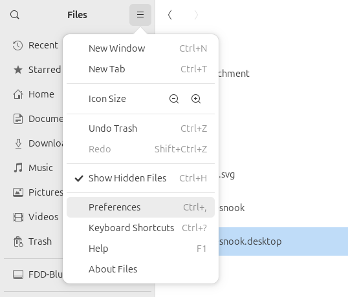The width and height of the screenshot is (348, 297).
Task: Open Recent from the sidebar
Action: (35, 45)
